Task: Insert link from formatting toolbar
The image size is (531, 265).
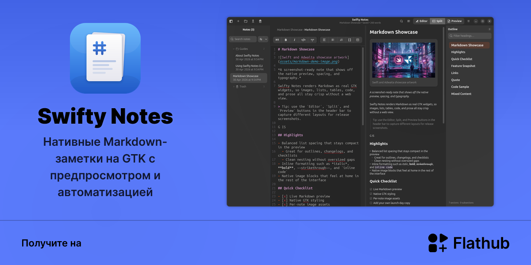Action: click(x=312, y=40)
